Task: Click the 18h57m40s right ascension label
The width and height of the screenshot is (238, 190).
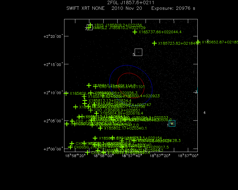Action: pyautogui.click(x=132, y=156)
